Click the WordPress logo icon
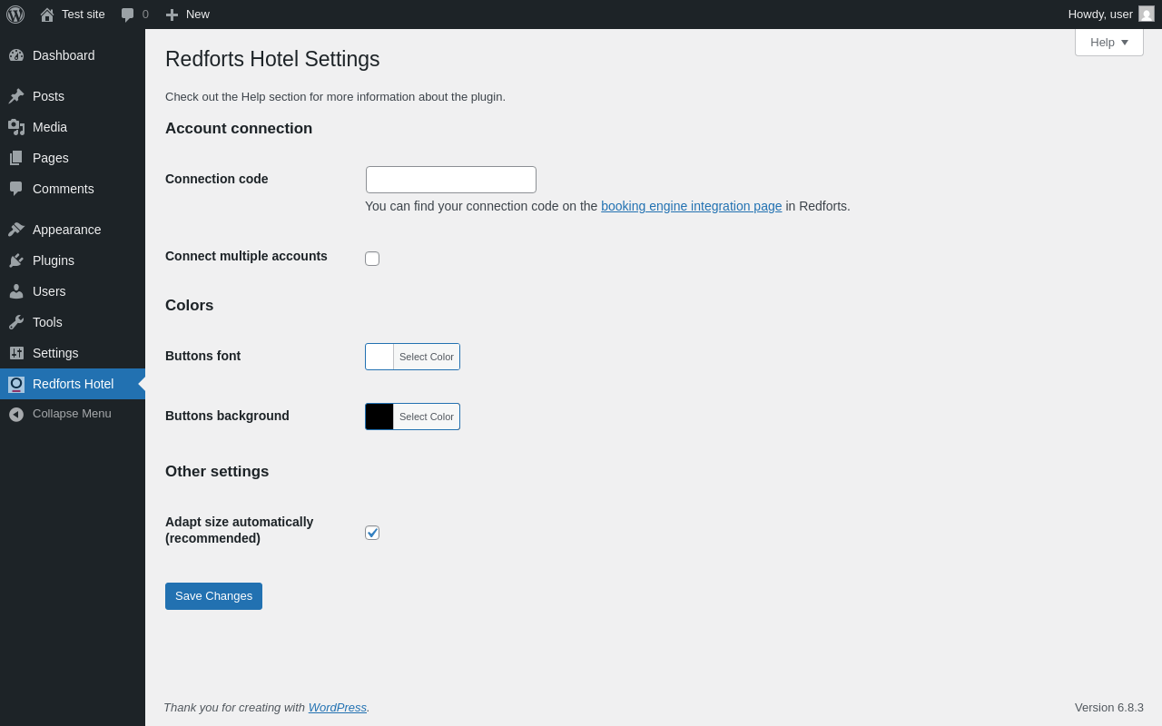Screen dimensions: 1162x726 point(15,15)
